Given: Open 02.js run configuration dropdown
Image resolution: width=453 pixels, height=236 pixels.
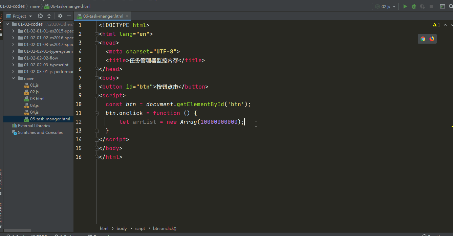Looking at the screenshot, I should click(x=385, y=6).
